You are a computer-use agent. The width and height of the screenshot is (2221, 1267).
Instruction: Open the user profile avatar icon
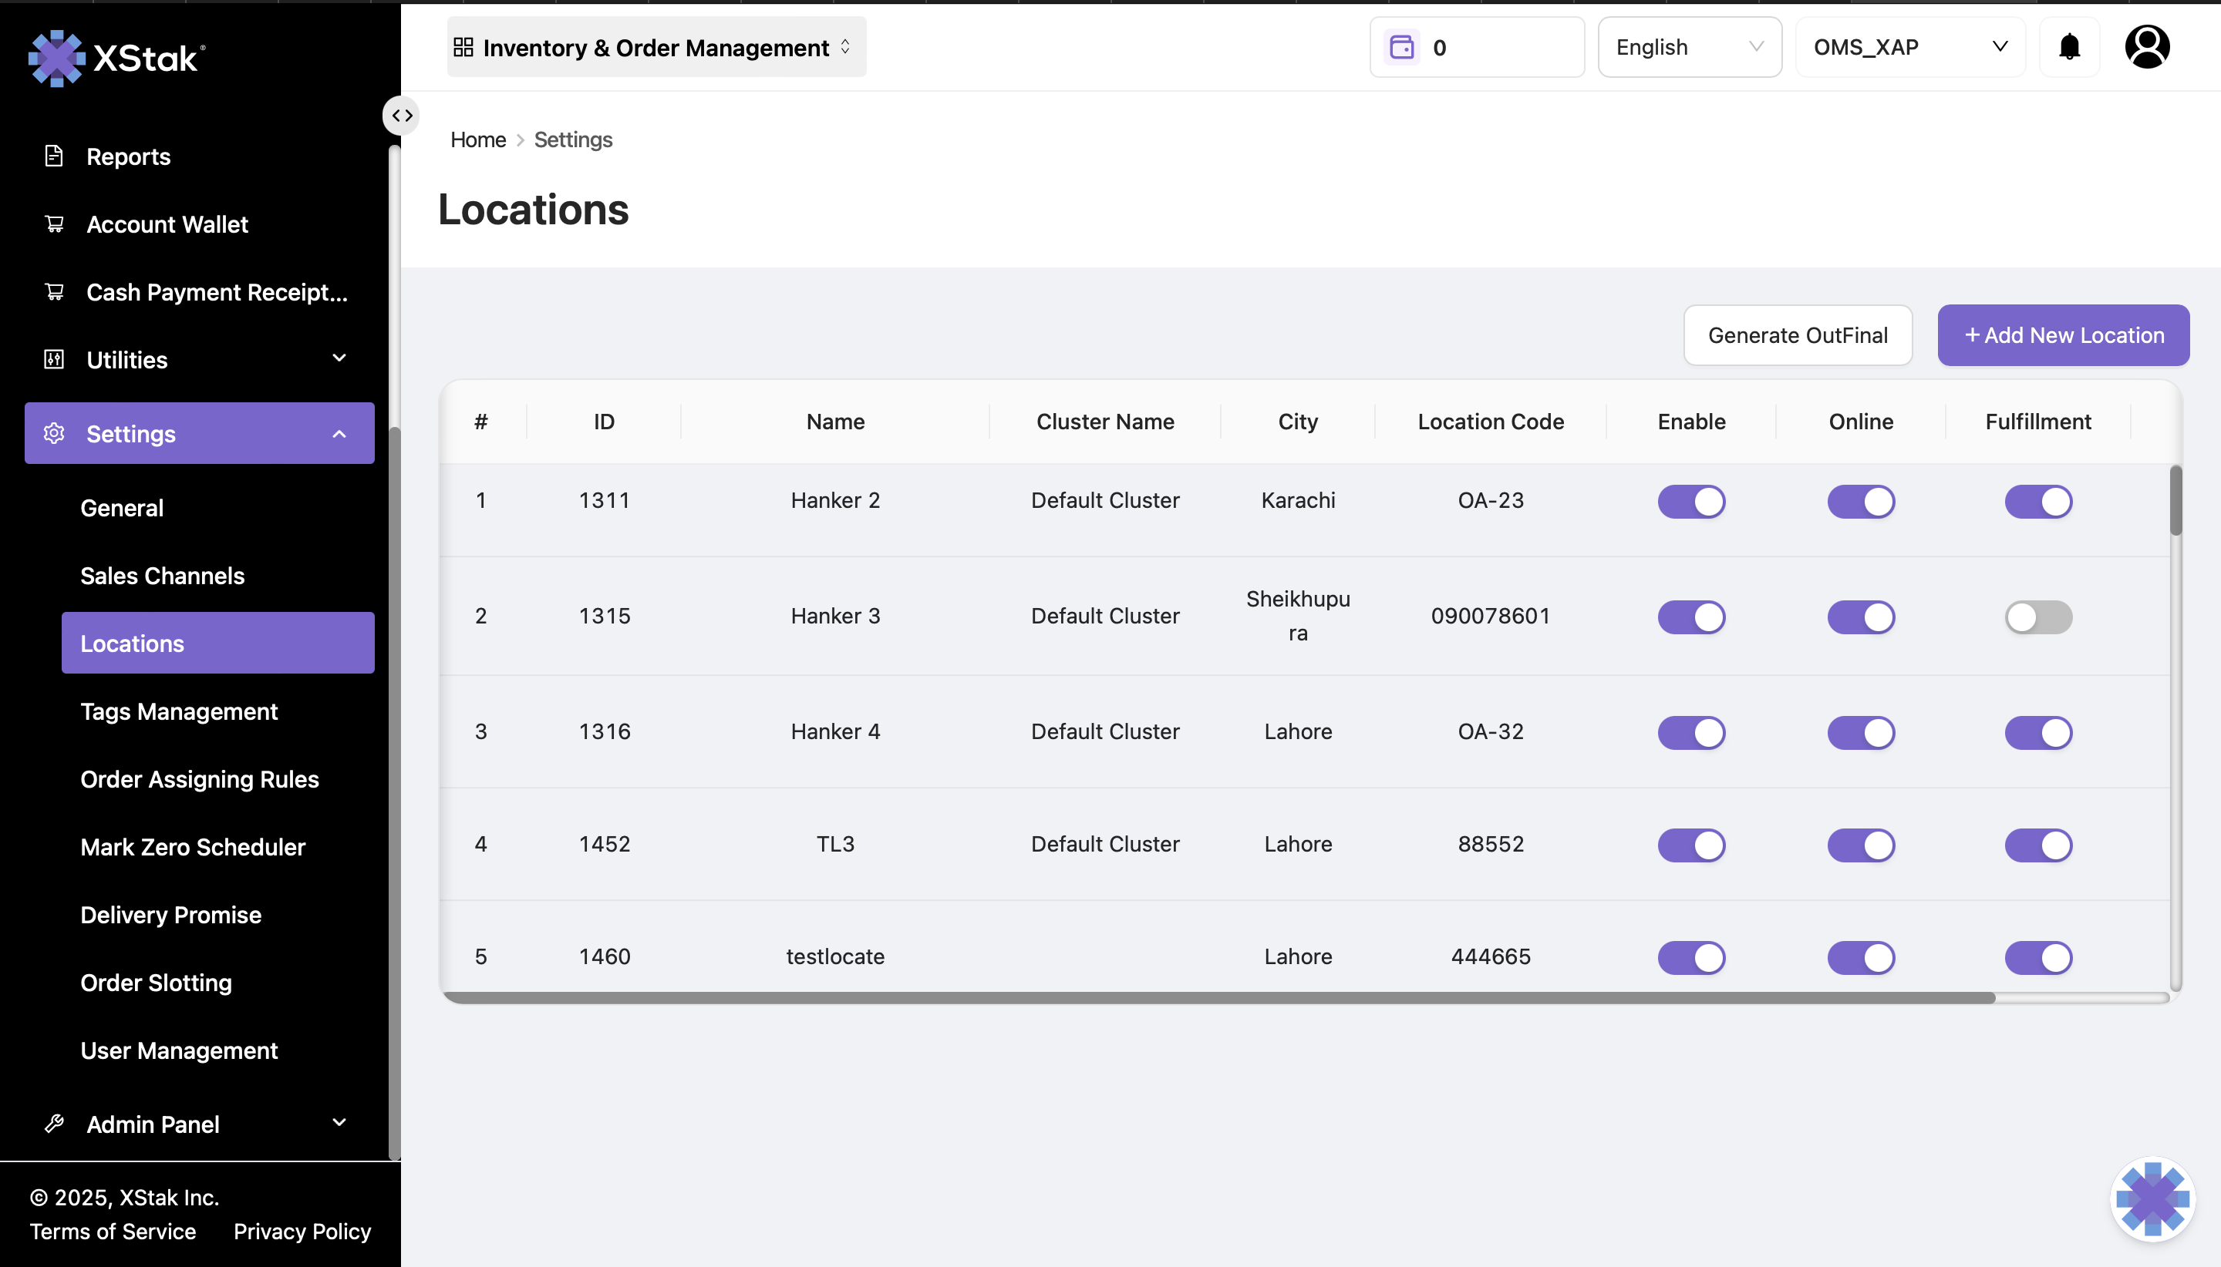pyautogui.click(x=2147, y=47)
